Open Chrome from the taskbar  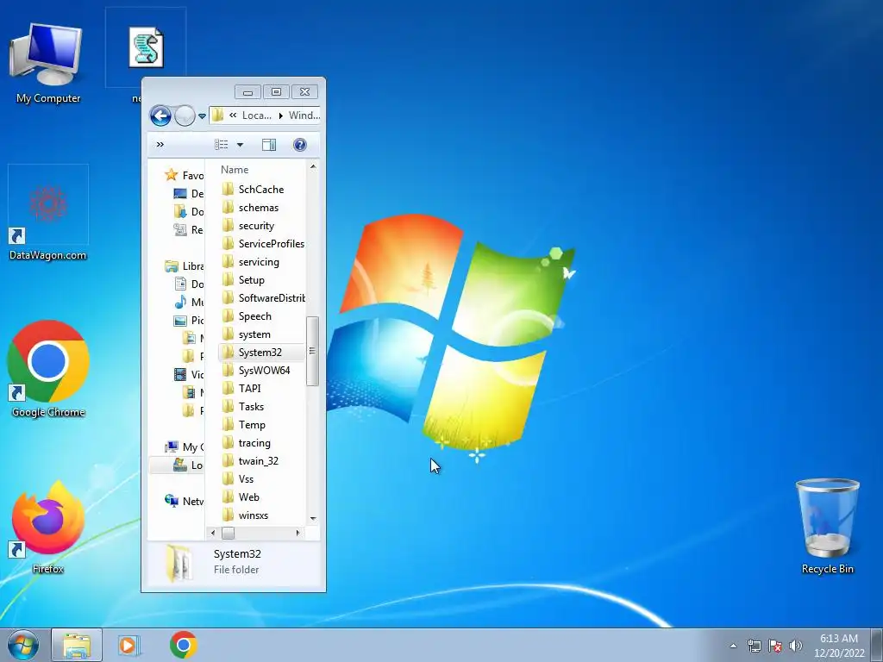[183, 645]
